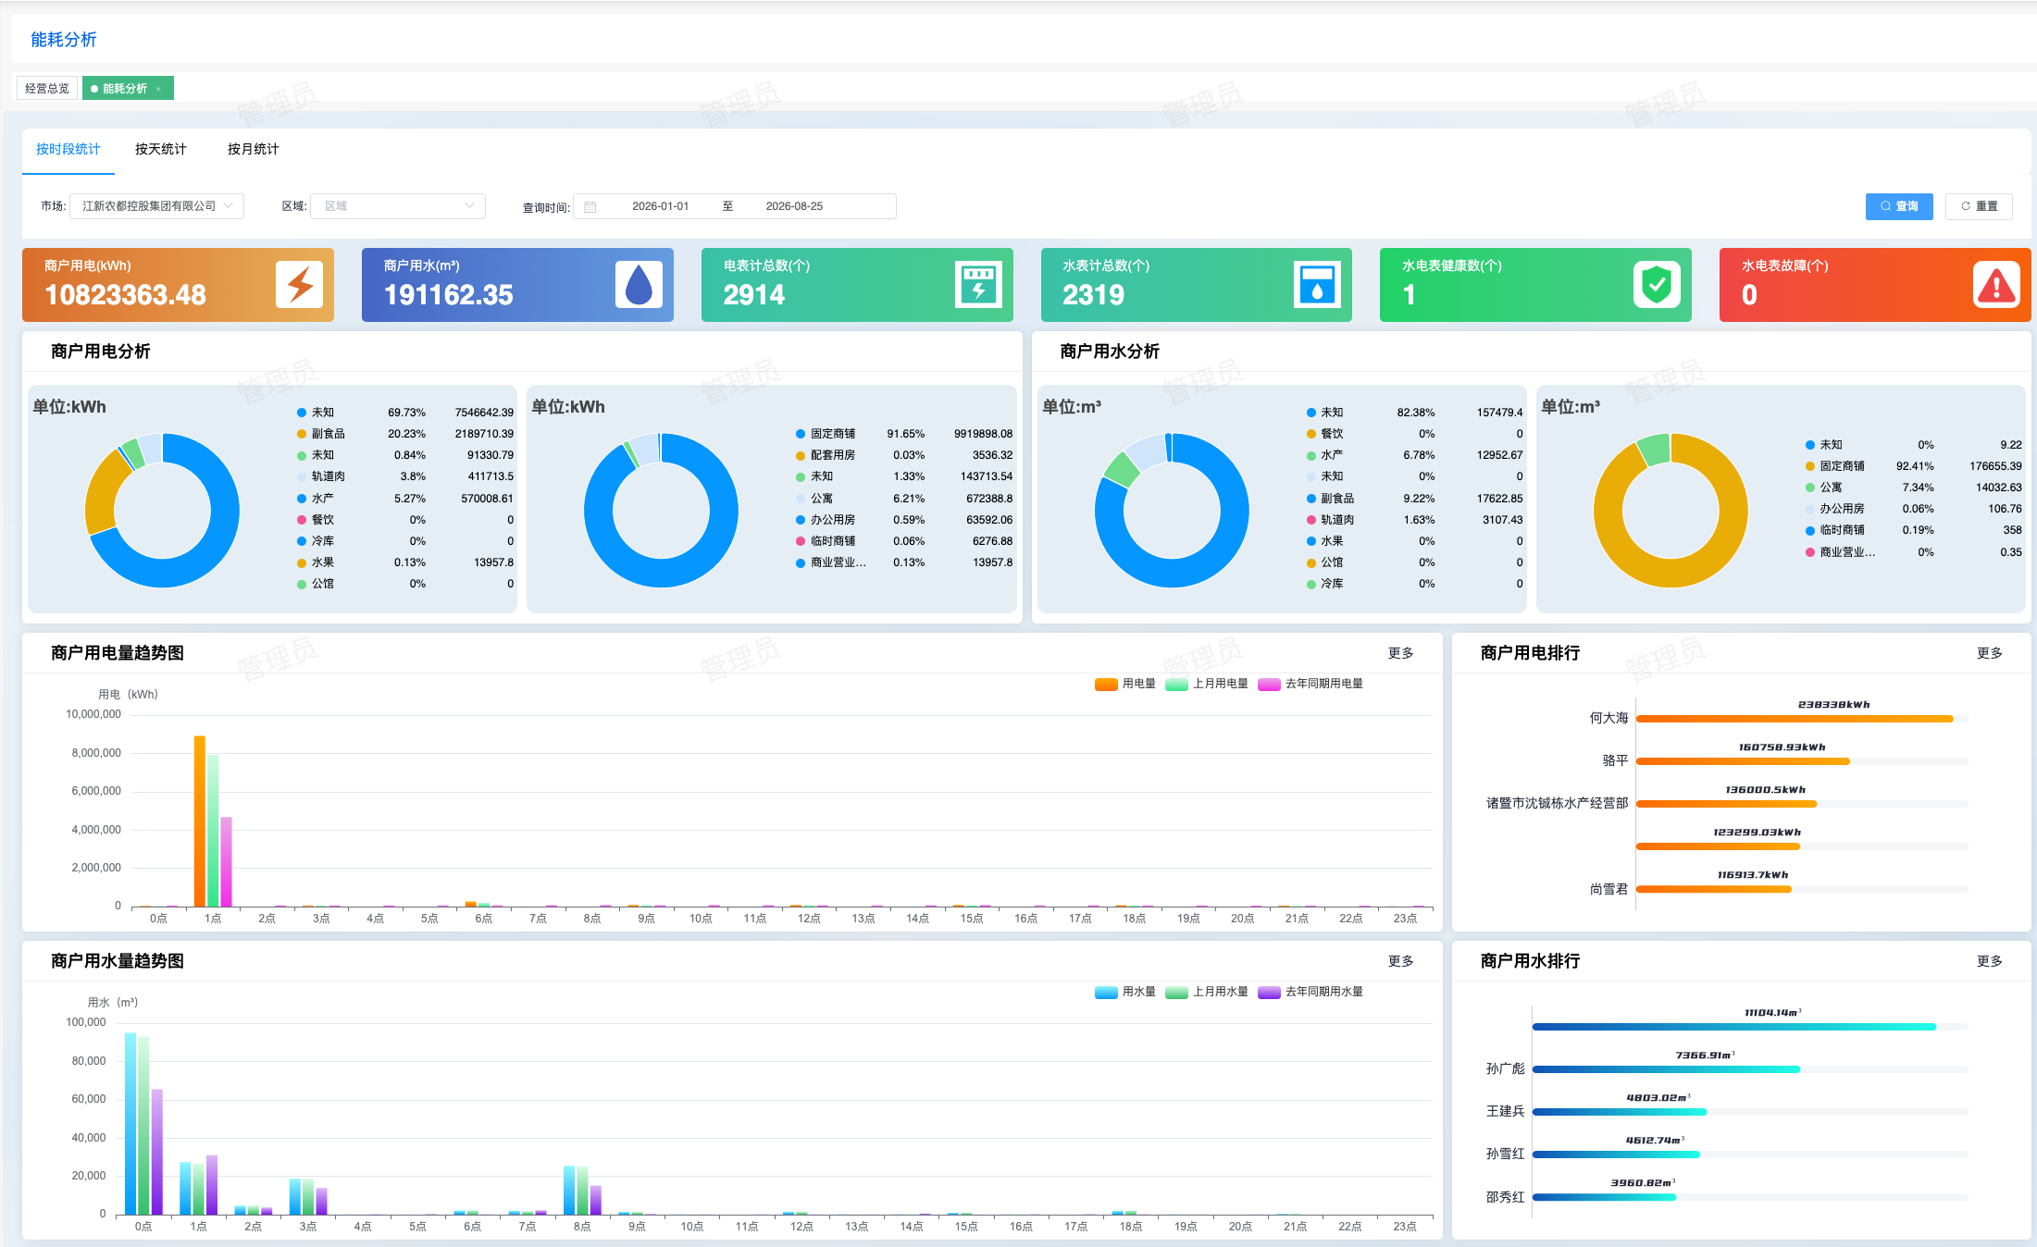
Task: Click the red warning triangle icon
Action: pyautogui.click(x=1996, y=284)
